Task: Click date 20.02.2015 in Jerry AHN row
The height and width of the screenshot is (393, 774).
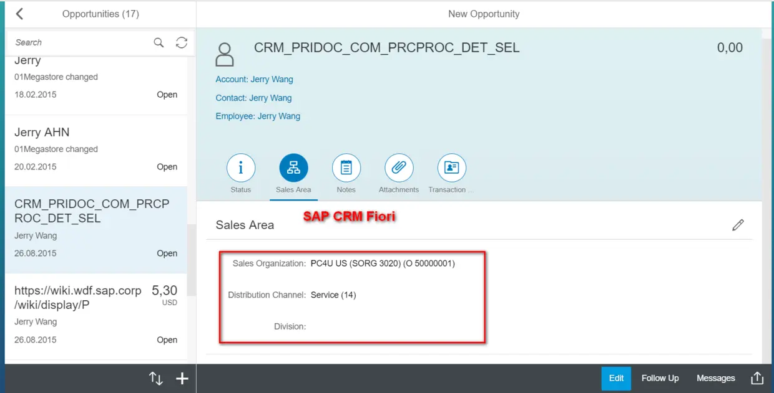Action: 36,167
